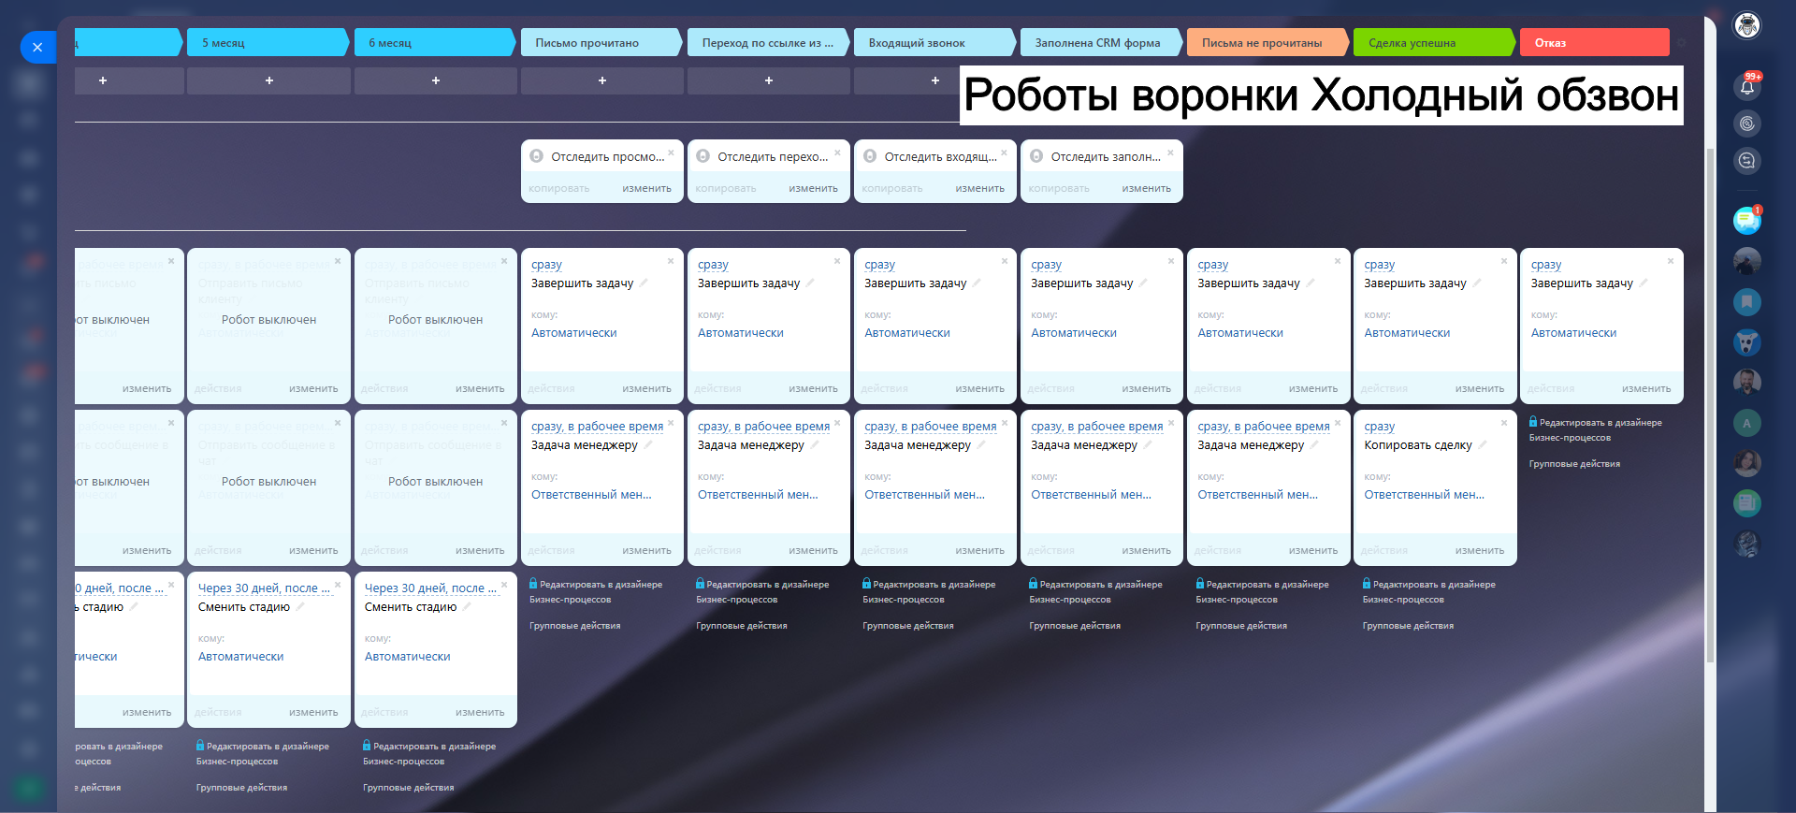Open the notifications bell with 99+ badge
The width and height of the screenshot is (1796, 813).
tap(1746, 86)
